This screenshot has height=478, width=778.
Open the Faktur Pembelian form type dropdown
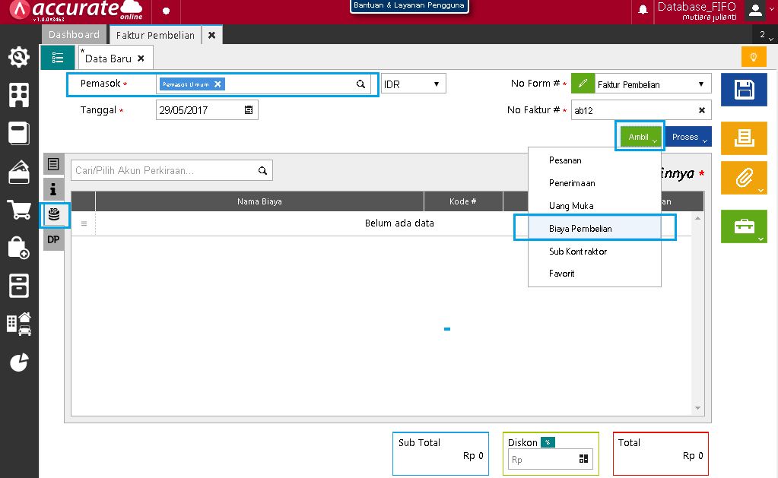(700, 84)
